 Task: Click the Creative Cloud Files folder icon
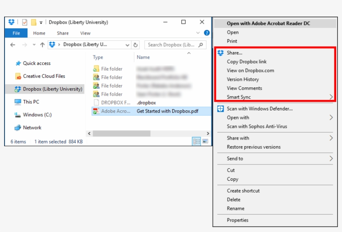click(18, 76)
